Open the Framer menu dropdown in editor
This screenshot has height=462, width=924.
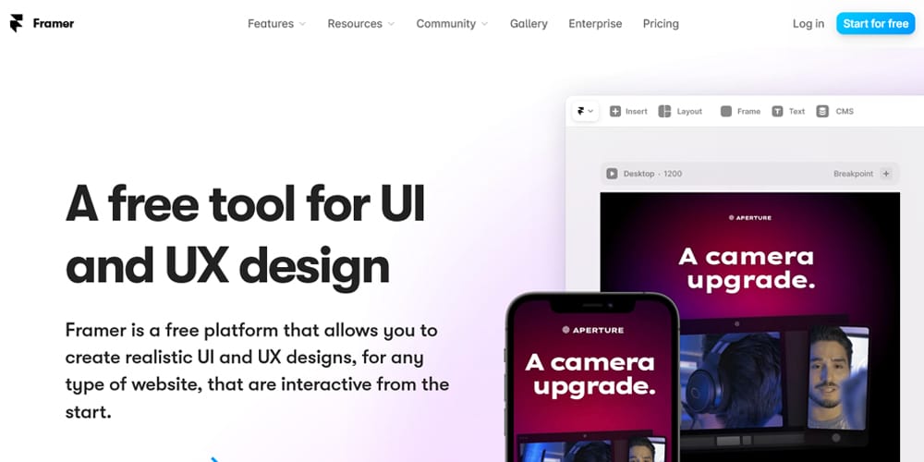(x=586, y=111)
